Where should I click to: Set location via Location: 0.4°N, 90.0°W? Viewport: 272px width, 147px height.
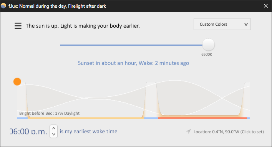pos(229,132)
